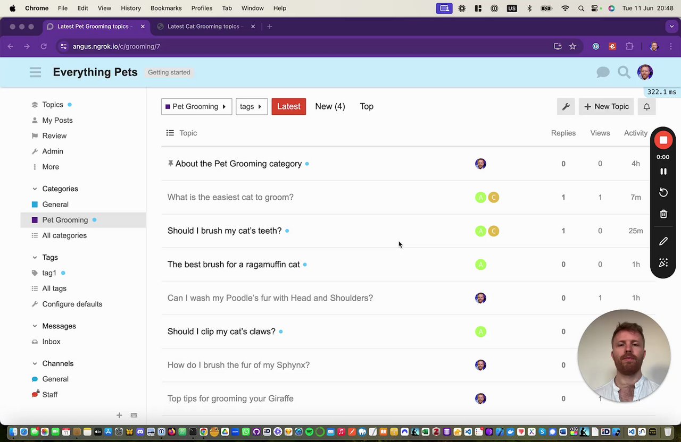
Task: Switch to the Top tab
Action: (367, 106)
